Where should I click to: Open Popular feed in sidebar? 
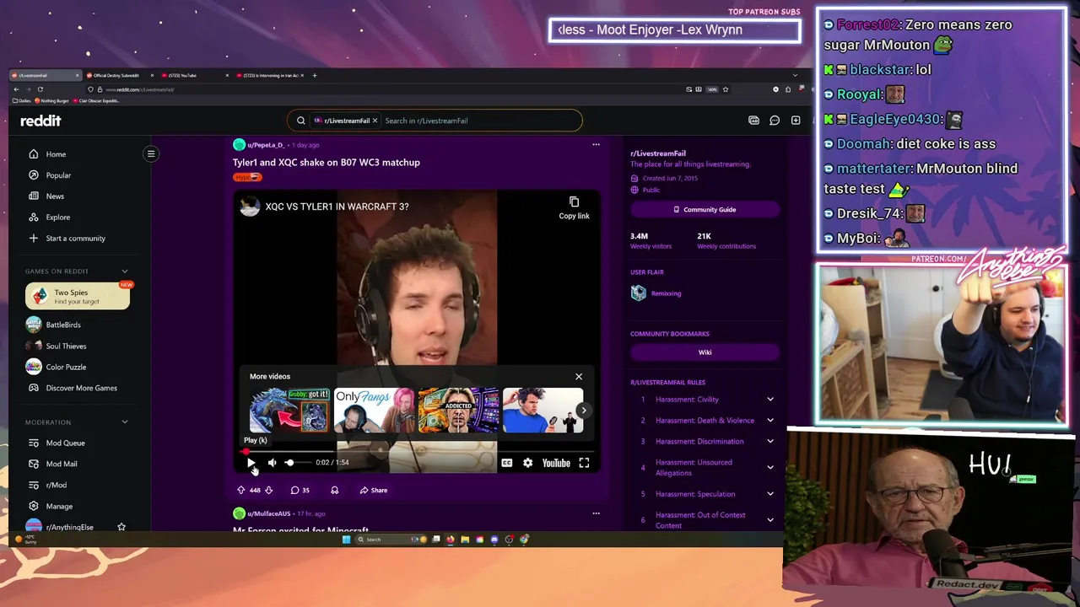point(58,175)
